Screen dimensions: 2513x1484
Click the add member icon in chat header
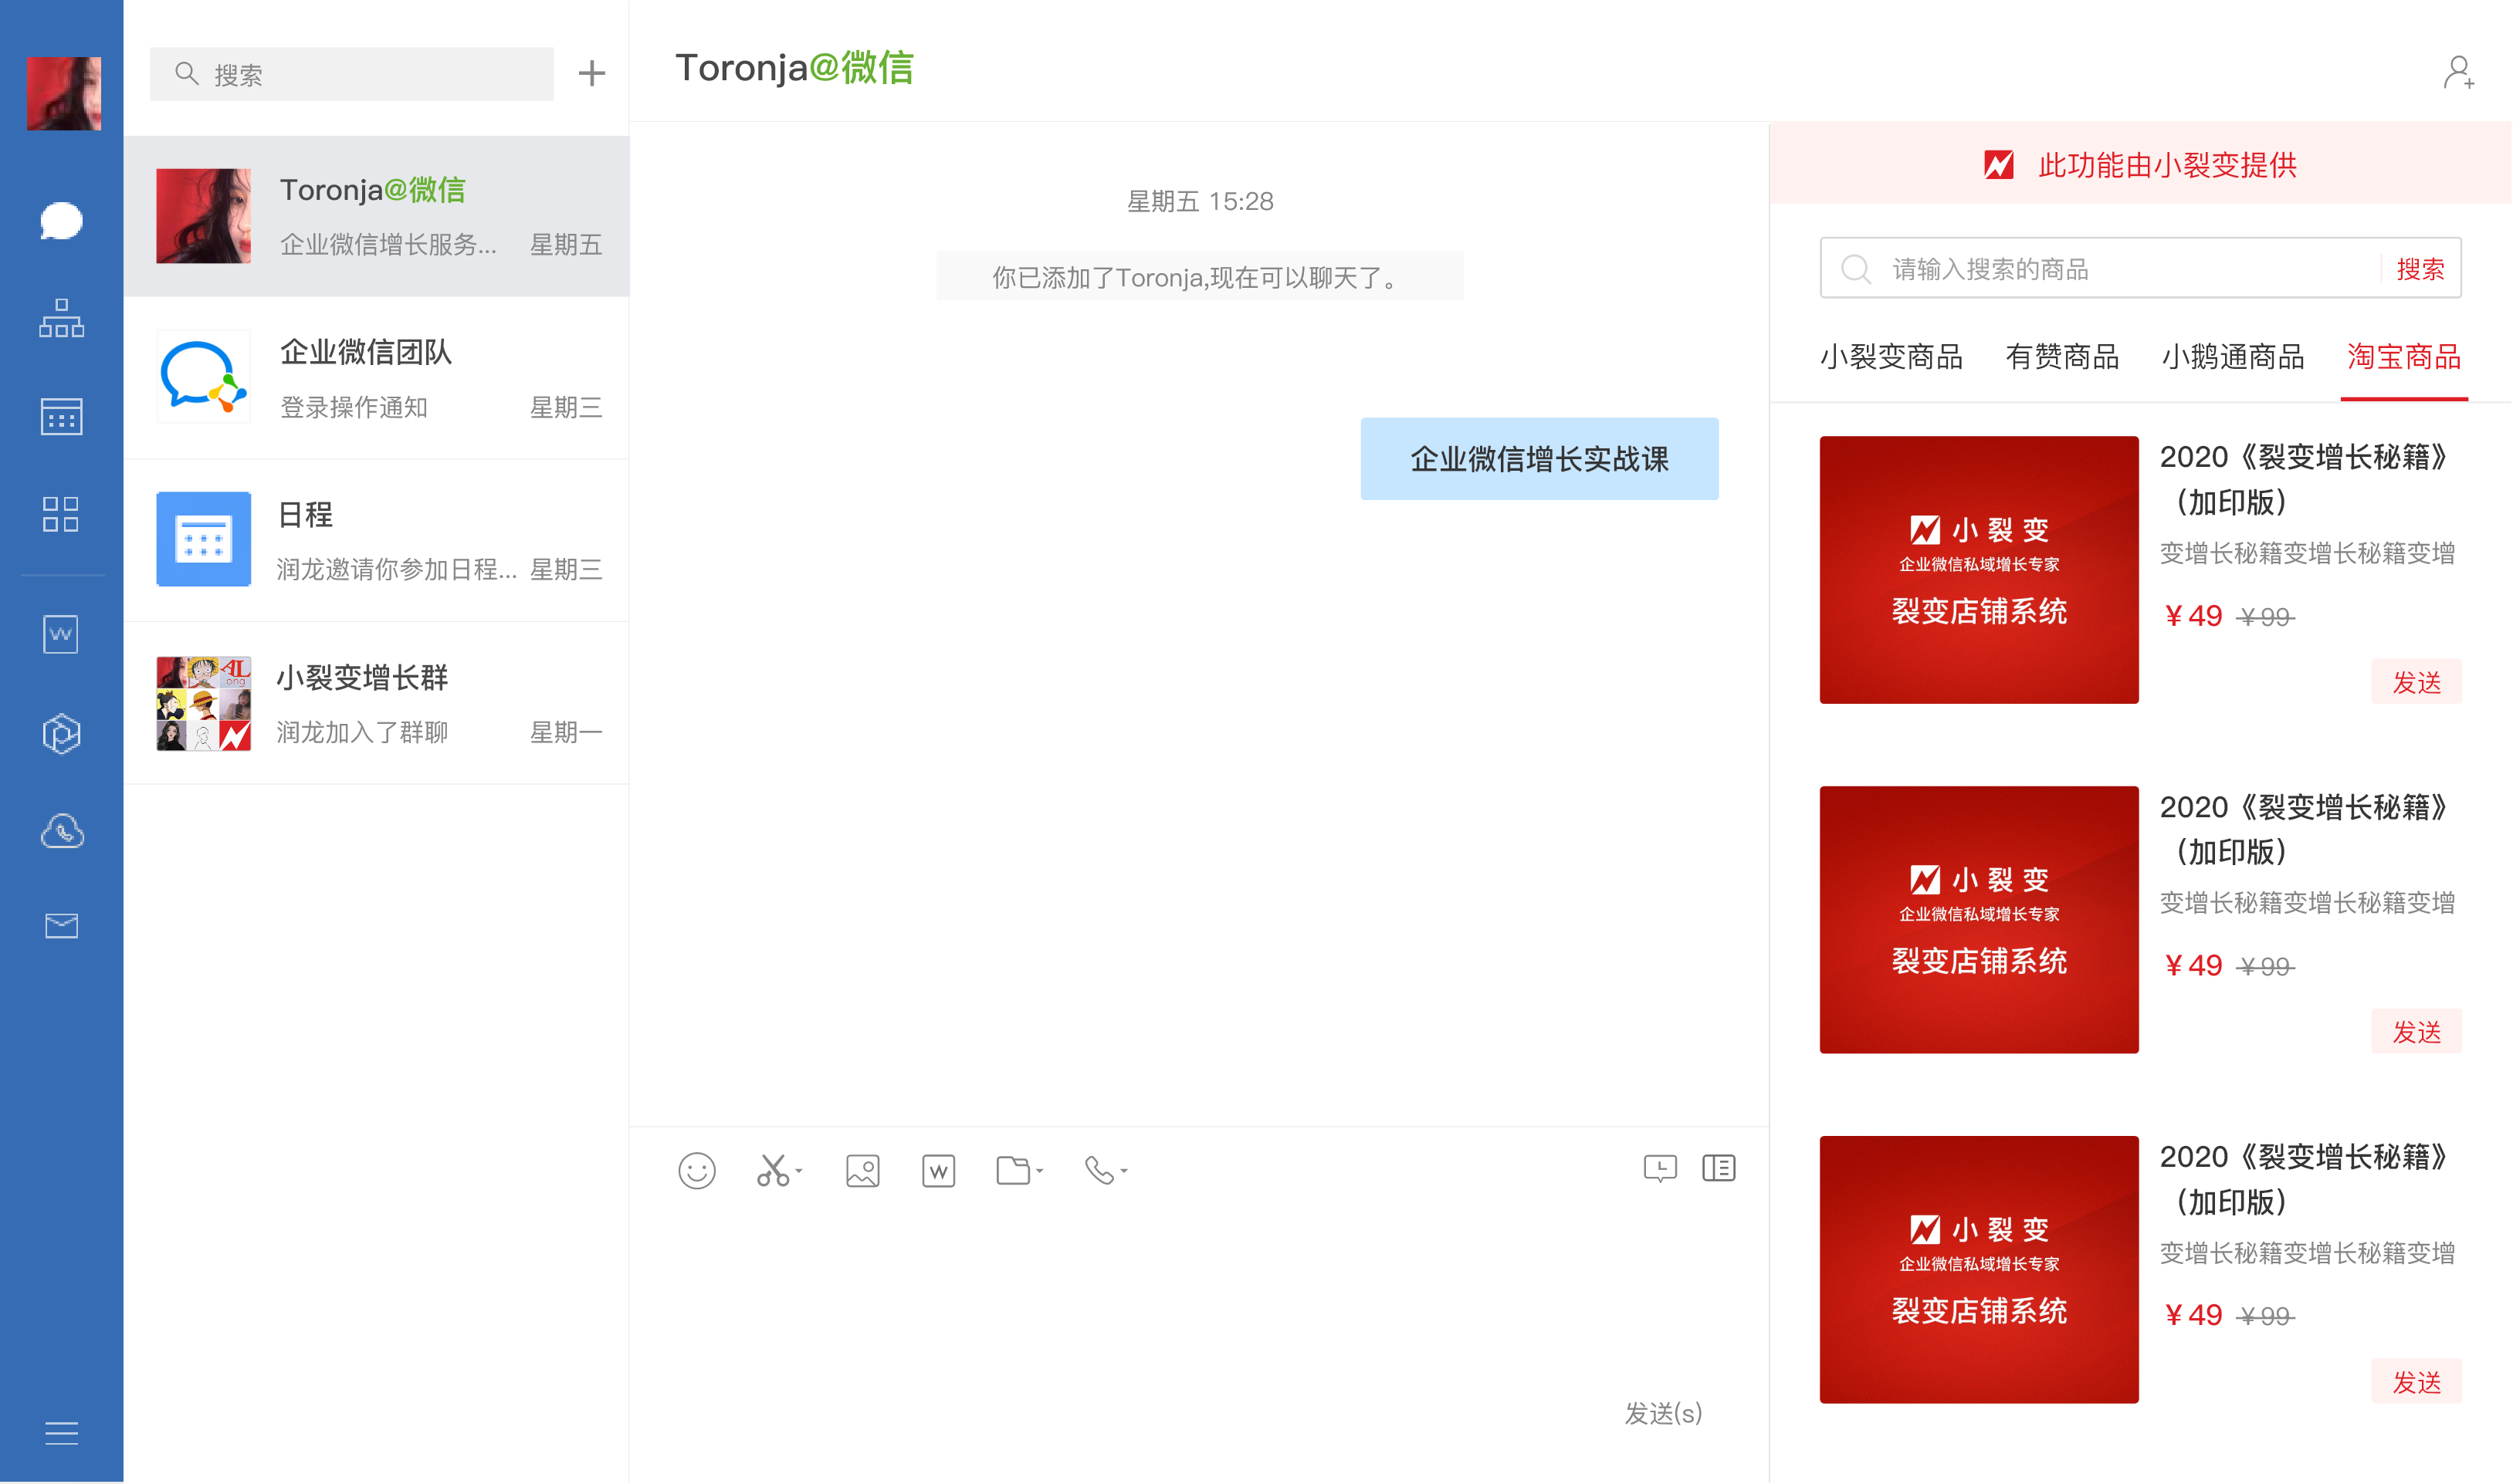click(x=2459, y=73)
